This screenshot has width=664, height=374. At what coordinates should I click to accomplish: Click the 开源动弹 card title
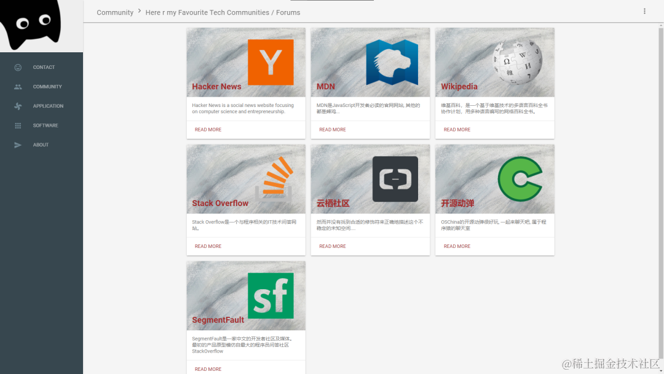(457, 204)
